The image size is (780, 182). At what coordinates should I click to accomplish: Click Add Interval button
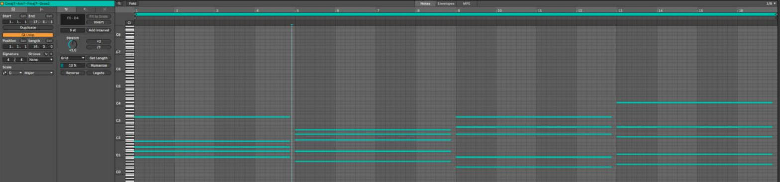[x=98, y=30]
